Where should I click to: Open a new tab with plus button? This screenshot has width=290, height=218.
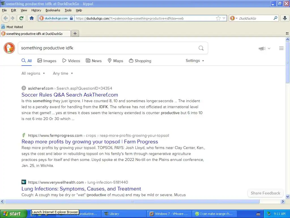point(75,33)
